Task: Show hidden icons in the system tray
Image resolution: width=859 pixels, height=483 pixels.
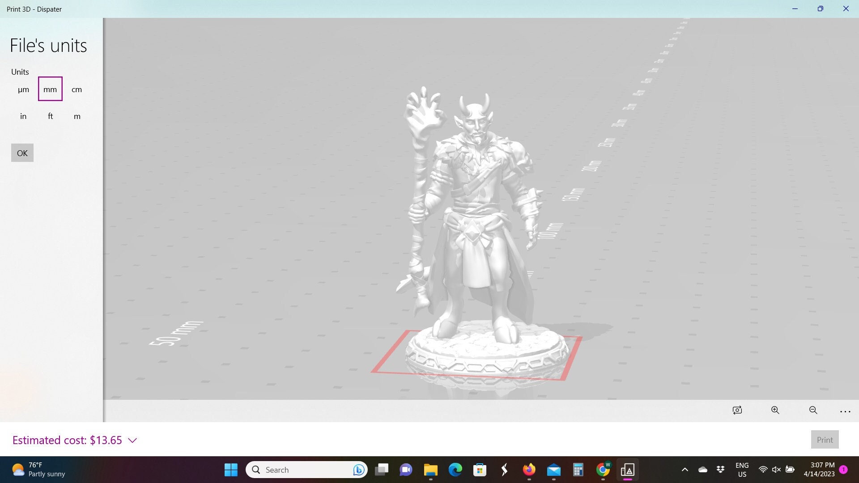Action: tap(685, 470)
